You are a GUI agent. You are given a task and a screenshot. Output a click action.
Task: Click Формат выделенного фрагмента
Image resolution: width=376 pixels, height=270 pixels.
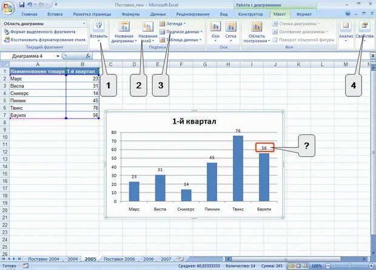click(x=40, y=31)
